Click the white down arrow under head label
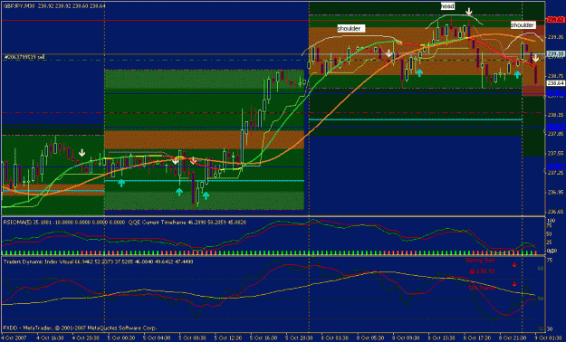The width and height of the screenshot is (566, 342). [x=469, y=13]
